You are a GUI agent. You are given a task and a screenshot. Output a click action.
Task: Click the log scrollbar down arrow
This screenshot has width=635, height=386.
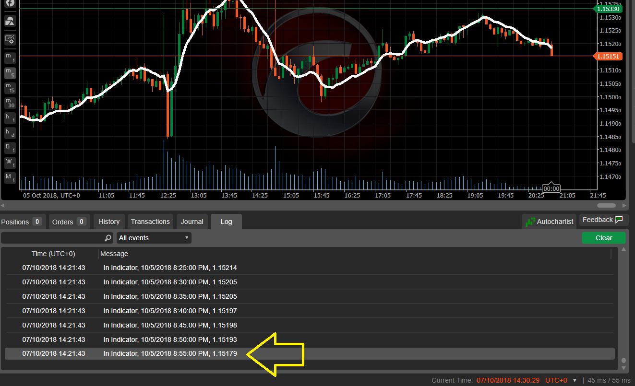[x=623, y=368]
